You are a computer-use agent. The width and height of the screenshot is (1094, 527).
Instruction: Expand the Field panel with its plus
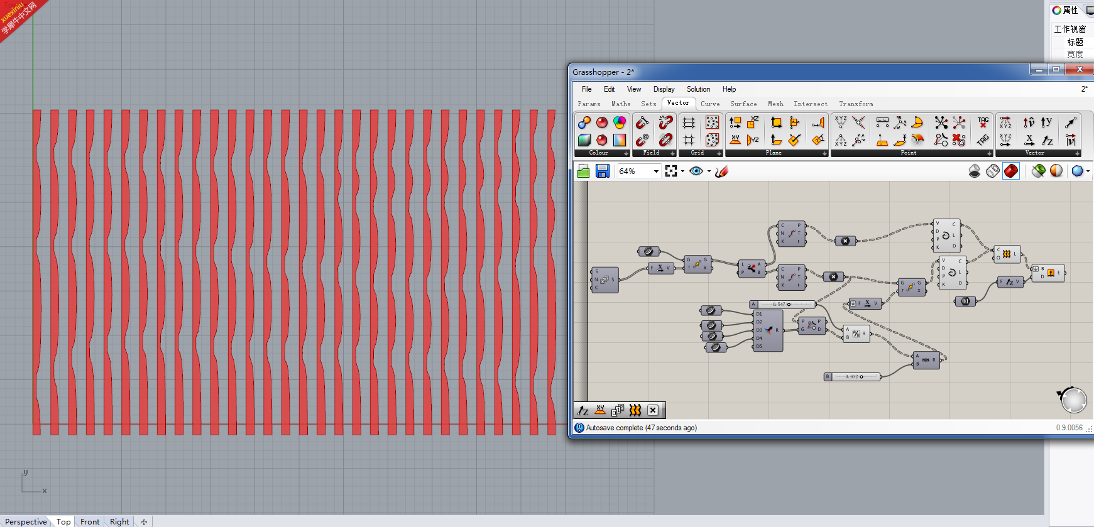coord(672,153)
